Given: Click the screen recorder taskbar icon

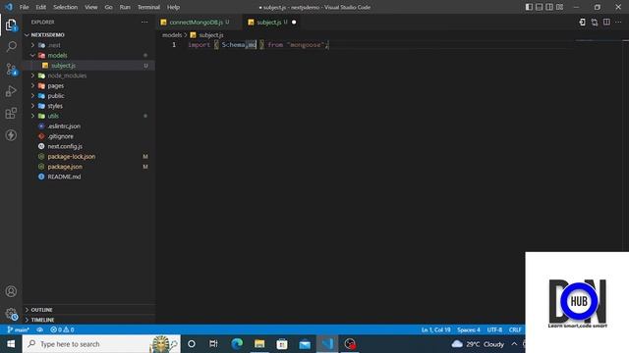Looking at the screenshot, I should click(x=350, y=344).
